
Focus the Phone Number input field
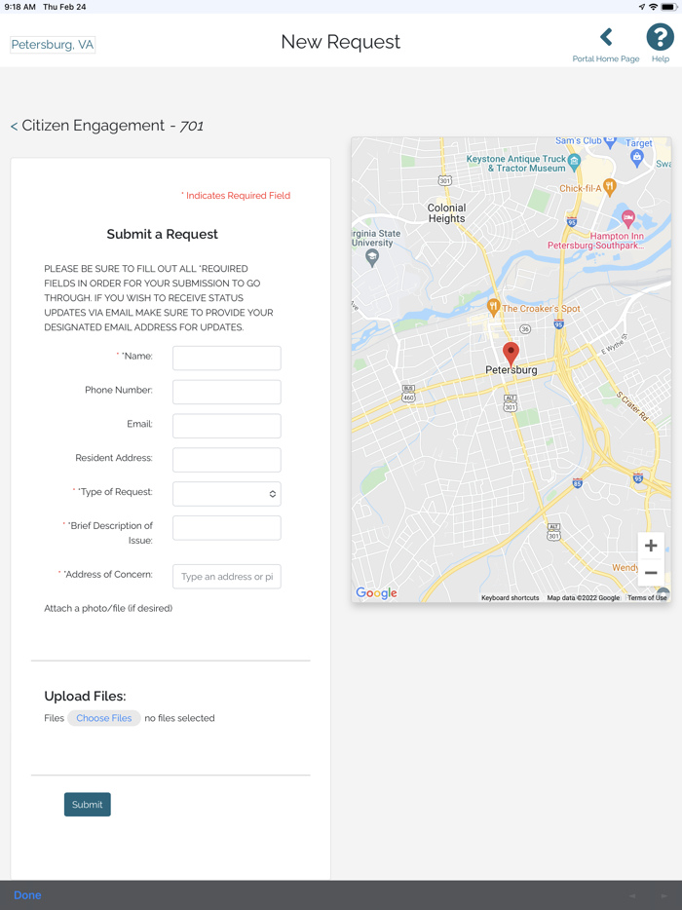[x=226, y=393]
